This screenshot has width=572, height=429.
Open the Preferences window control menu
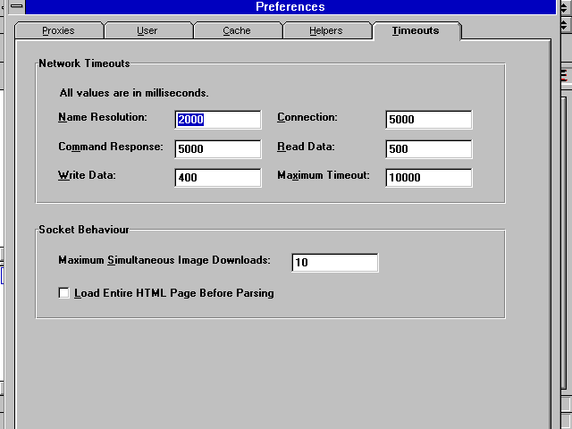click(x=15, y=6)
